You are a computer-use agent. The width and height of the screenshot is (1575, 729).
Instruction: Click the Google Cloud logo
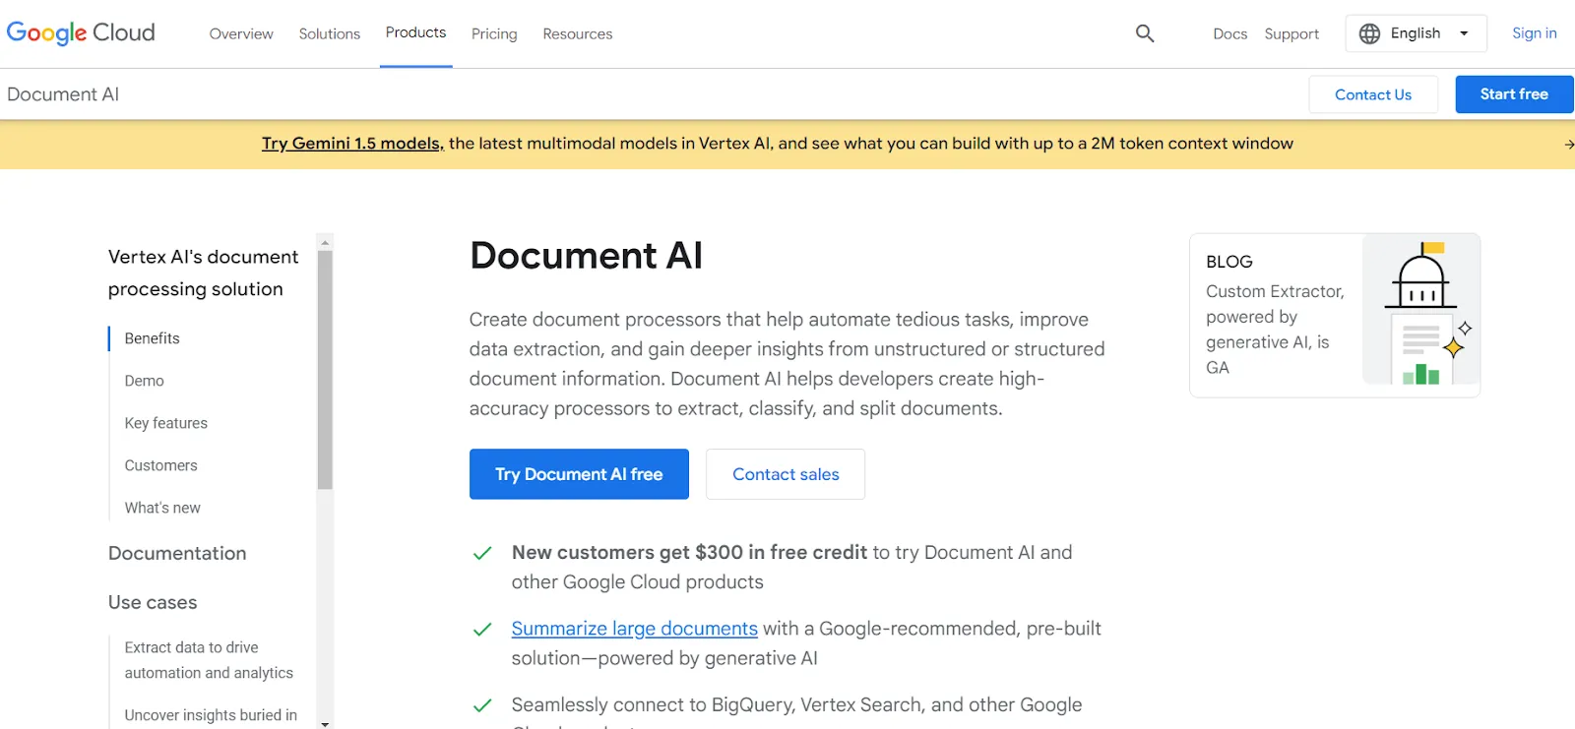coord(81,32)
